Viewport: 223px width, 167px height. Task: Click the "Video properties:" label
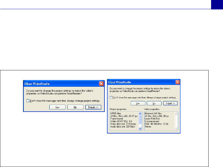point(152,109)
